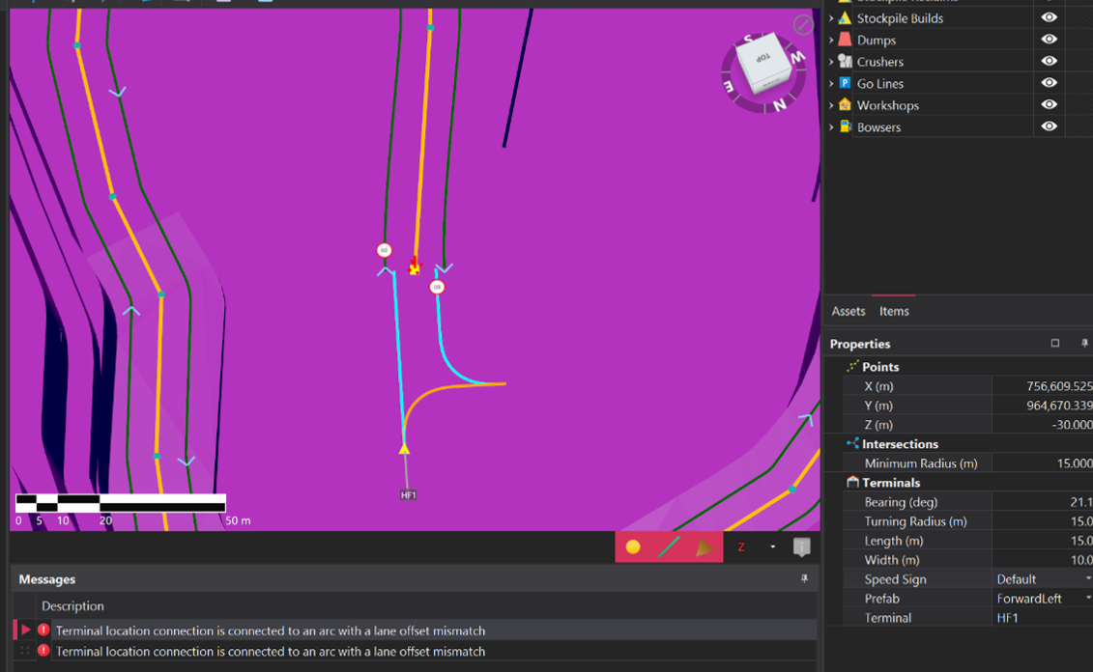
Task: Click the Dumps category icon
Action: coord(845,40)
